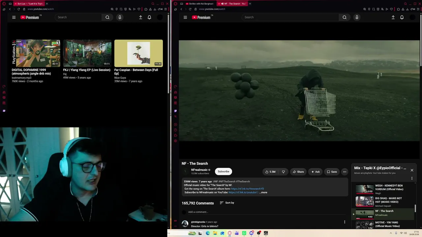The image size is (422, 237).
Task: Close the Mix playlist panel
Action: click(x=412, y=170)
